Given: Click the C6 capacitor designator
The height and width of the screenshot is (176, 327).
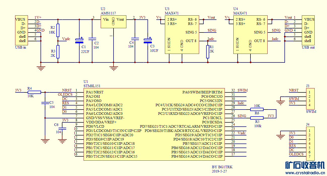Looking at the screenshot, I should coord(56,125).
